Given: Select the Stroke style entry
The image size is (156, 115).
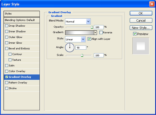Looking at the screenshot, I should pyautogui.click(x=12, y=88).
